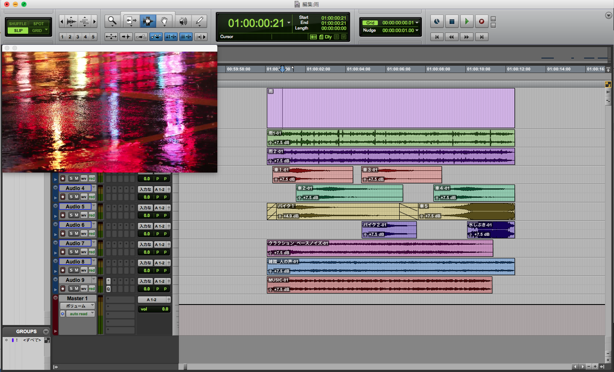Image resolution: width=614 pixels, height=372 pixels.
Task: Select the バイク2-01 audio clip
Action: (389, 230)
